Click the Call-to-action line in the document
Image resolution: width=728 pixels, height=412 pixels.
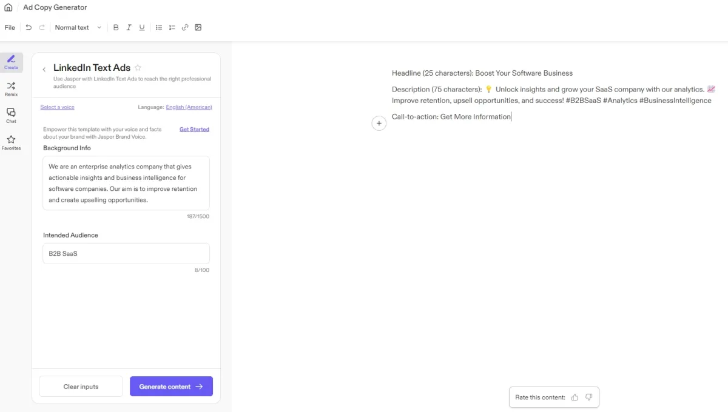[x=451, y=117]
